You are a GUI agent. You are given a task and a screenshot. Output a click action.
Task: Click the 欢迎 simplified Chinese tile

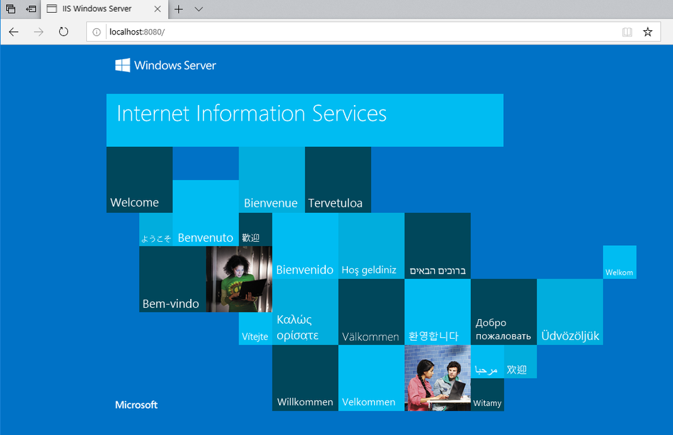click(520, 362)
